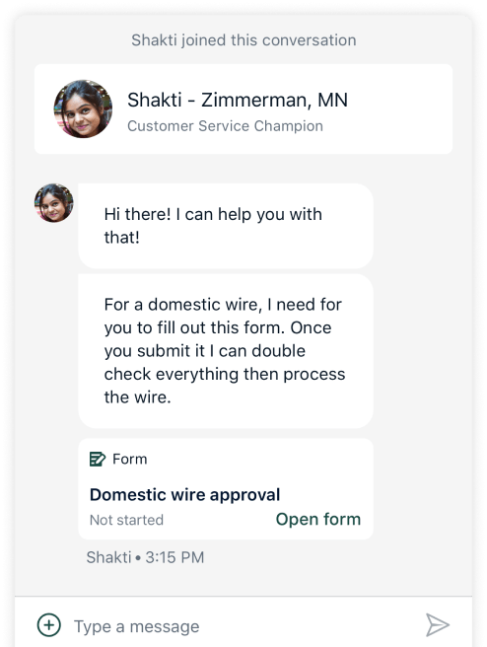Click the Shakti 3:15 PM timestamp

pyautogui.click(x=145, y=557)
